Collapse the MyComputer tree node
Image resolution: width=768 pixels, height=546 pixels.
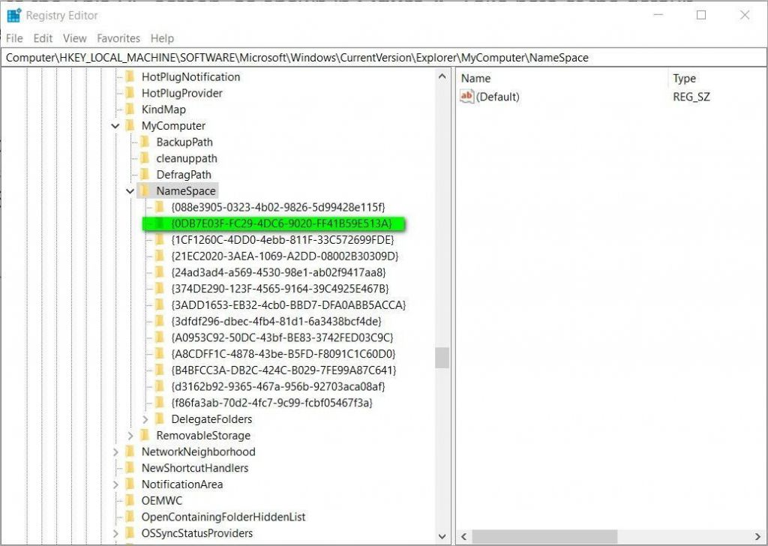point(115,125)
